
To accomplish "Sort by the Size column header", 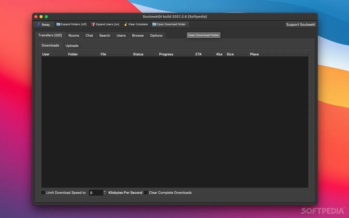I will [237, 54].
